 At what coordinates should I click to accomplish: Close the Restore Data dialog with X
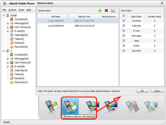point(162,3)
